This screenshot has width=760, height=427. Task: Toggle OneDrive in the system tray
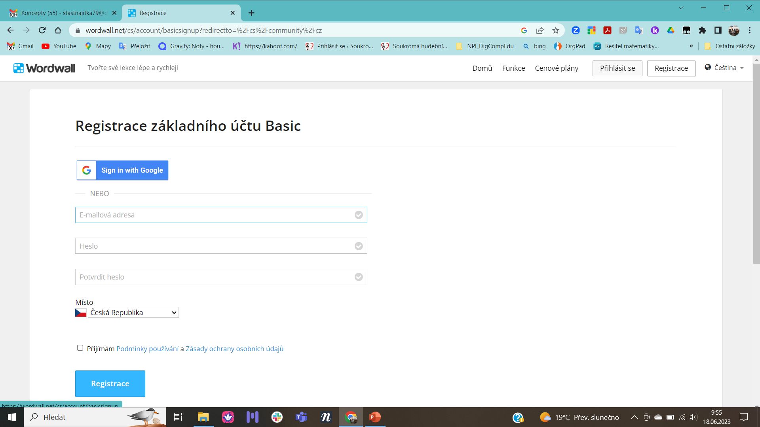coord(658,417)
